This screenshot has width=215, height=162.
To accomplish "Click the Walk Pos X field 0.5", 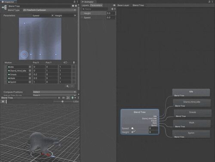I will [39, 78].
